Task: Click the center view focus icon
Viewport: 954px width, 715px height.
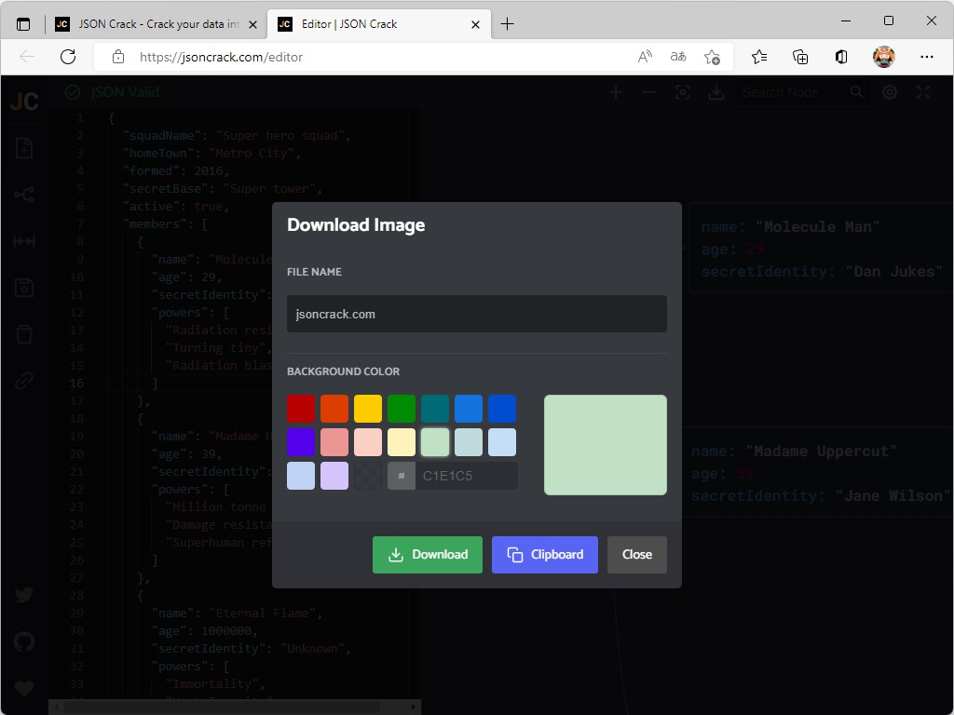Action: [683, 92]
